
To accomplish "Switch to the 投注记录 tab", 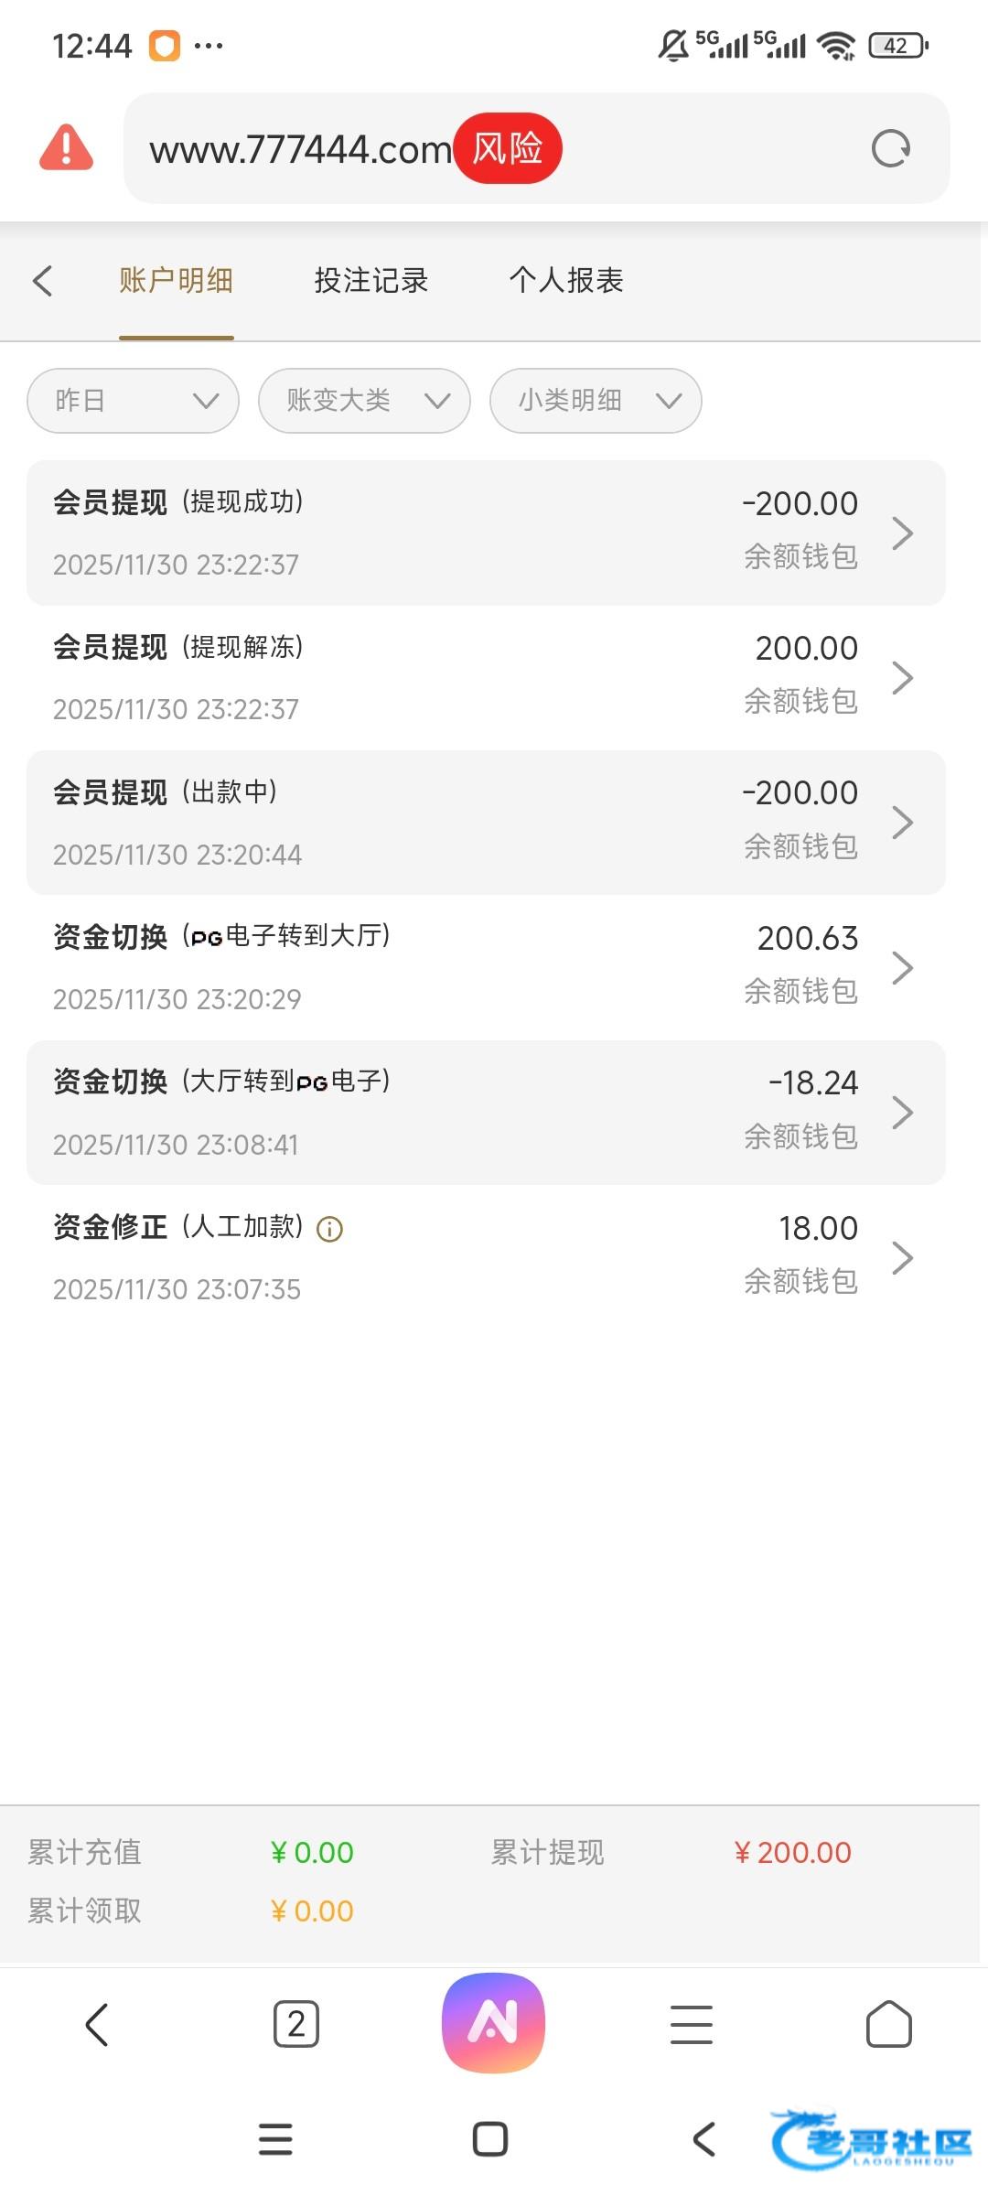I will click(x=371, y=281).
